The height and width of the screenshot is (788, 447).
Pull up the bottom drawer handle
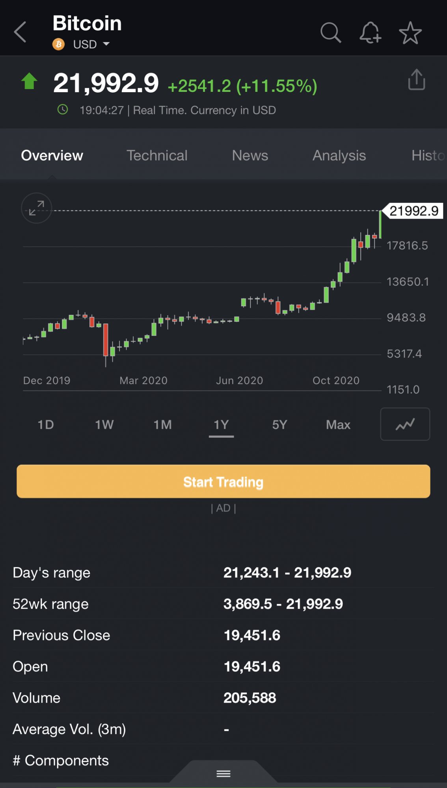[223, 774]
